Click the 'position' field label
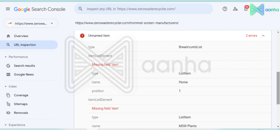Viewport: 280px width, 130px height. tap(98, 91)
